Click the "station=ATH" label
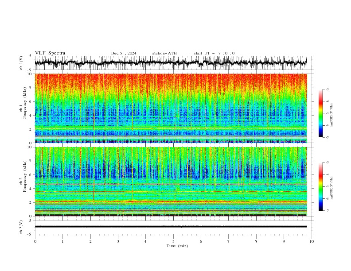Viewport: 351px width, 271px height. [164, 53]
